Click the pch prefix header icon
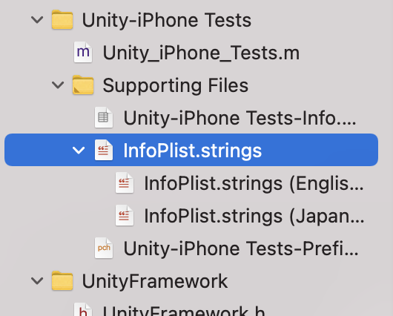 pos(104,248)
